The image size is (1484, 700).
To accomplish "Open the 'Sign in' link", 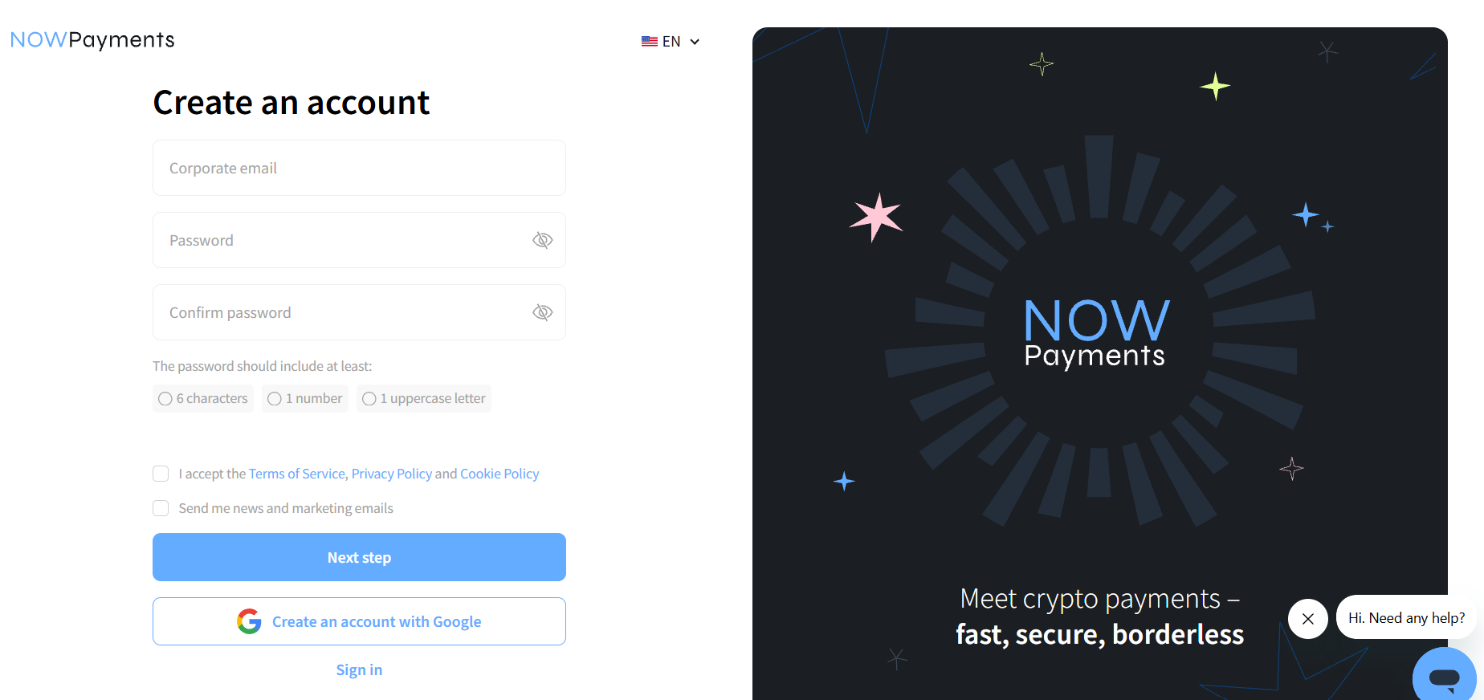I will (x=359, y=669).
